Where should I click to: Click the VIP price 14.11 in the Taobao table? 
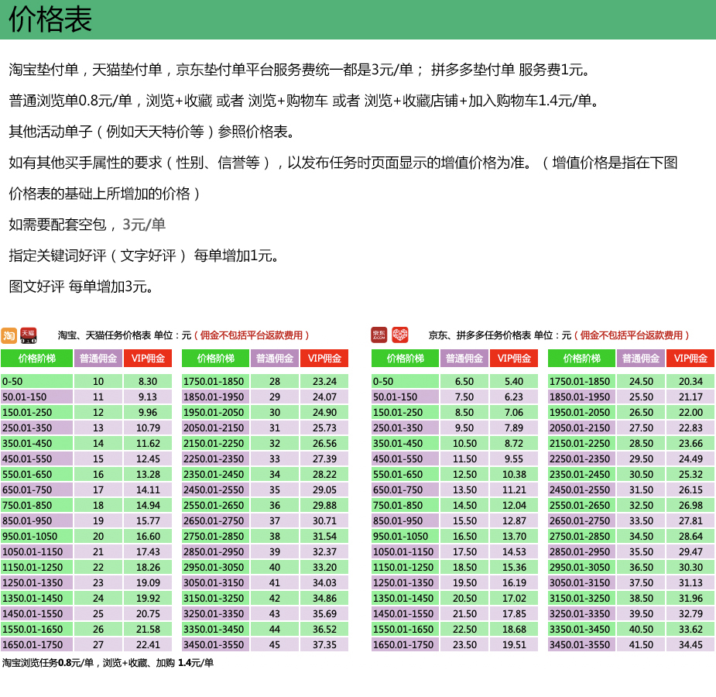pyautogui.click(x=148, y=490)
